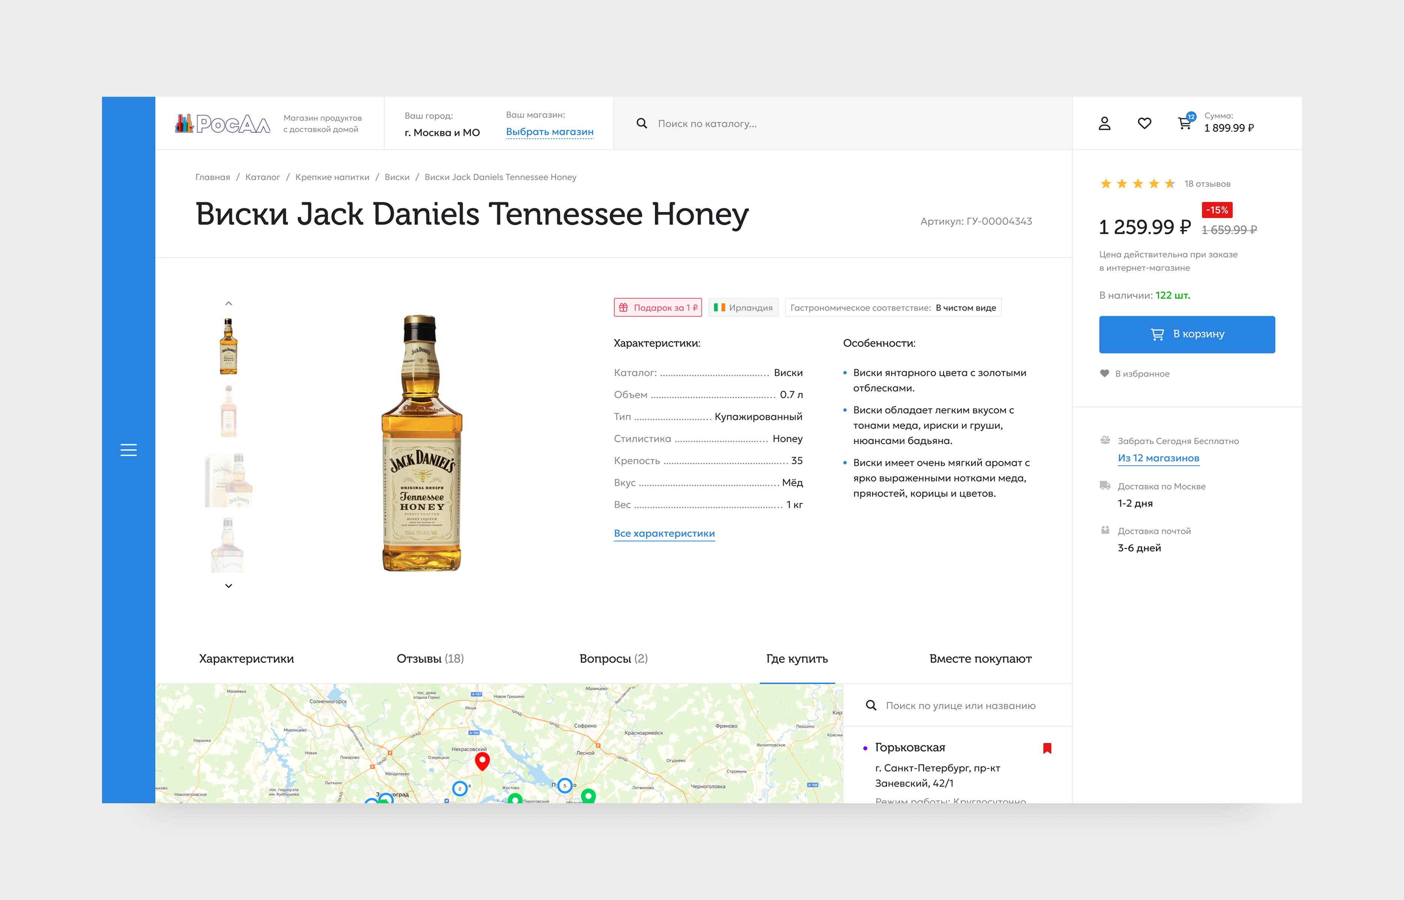The image size is (1404, 900).
Task: Open favorites heart icon in header
Action: tap(1144, 123)
